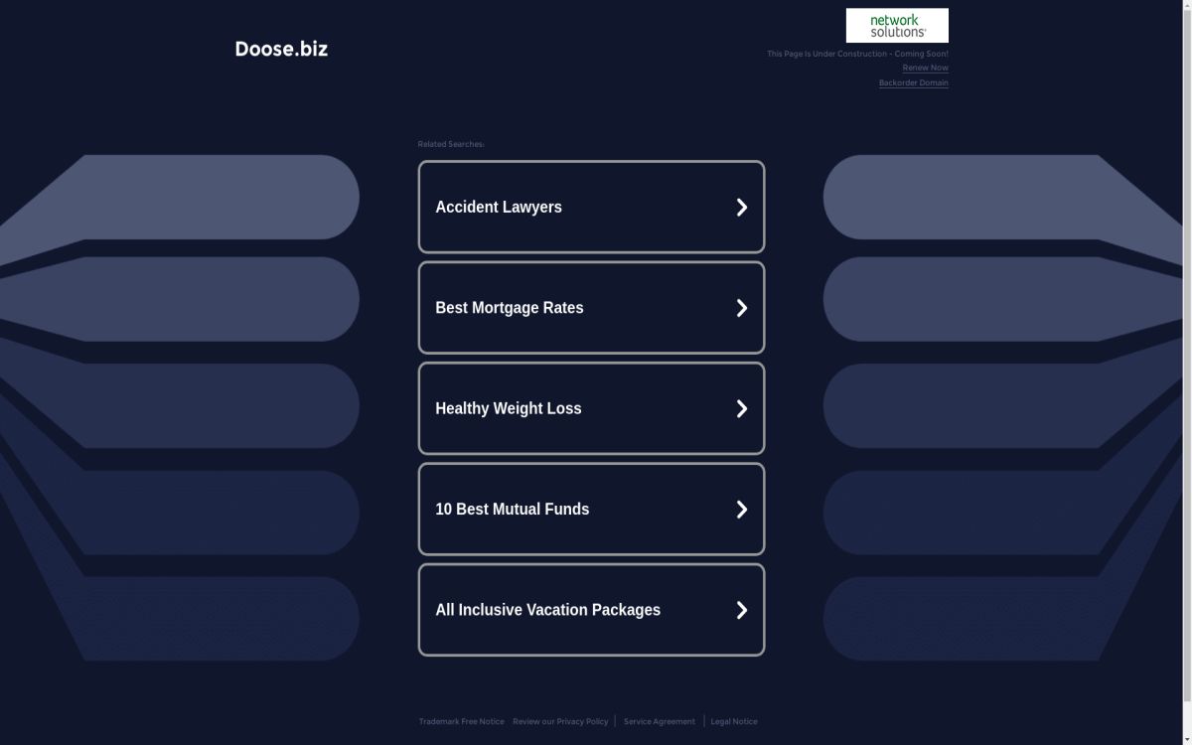This screenshot has width=1192, height=745.
Task: Open the Legal Notice footer link
Action: (734, 722)
